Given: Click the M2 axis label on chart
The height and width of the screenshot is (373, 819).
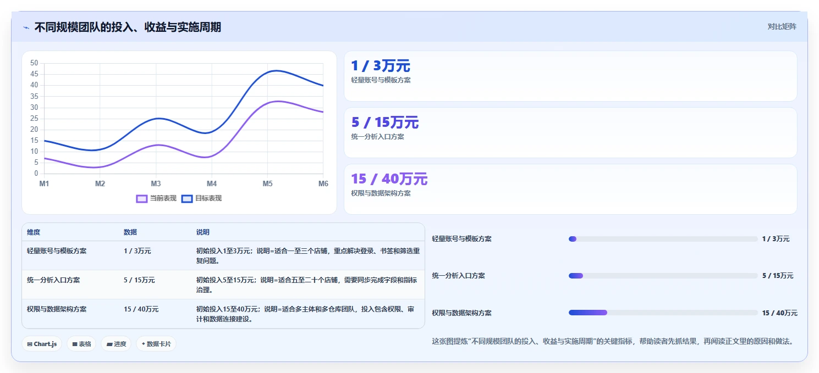Looking at the screenshot, I should click(x=100, y=183).
